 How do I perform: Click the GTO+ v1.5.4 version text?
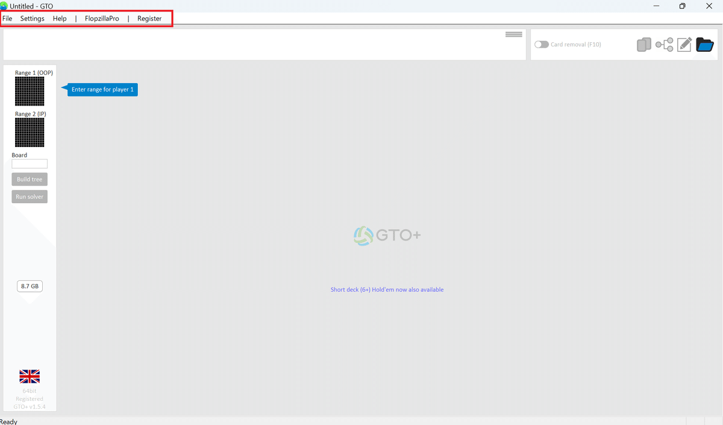point(30,407)
